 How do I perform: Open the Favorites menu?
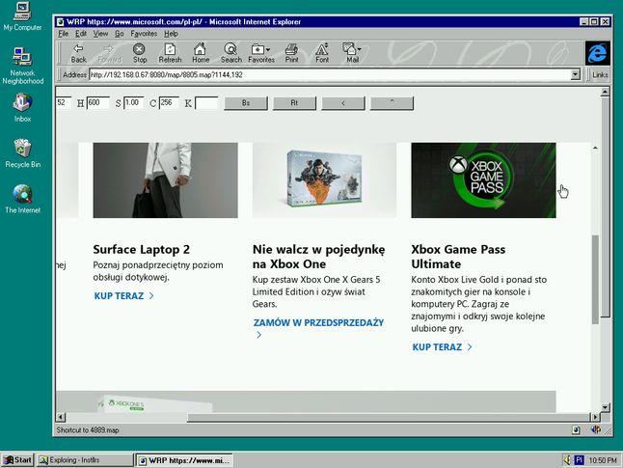coord(144,34)
